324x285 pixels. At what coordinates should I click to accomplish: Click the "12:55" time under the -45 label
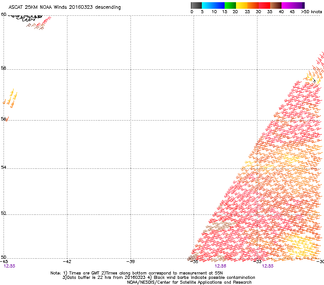click(10, 266)
